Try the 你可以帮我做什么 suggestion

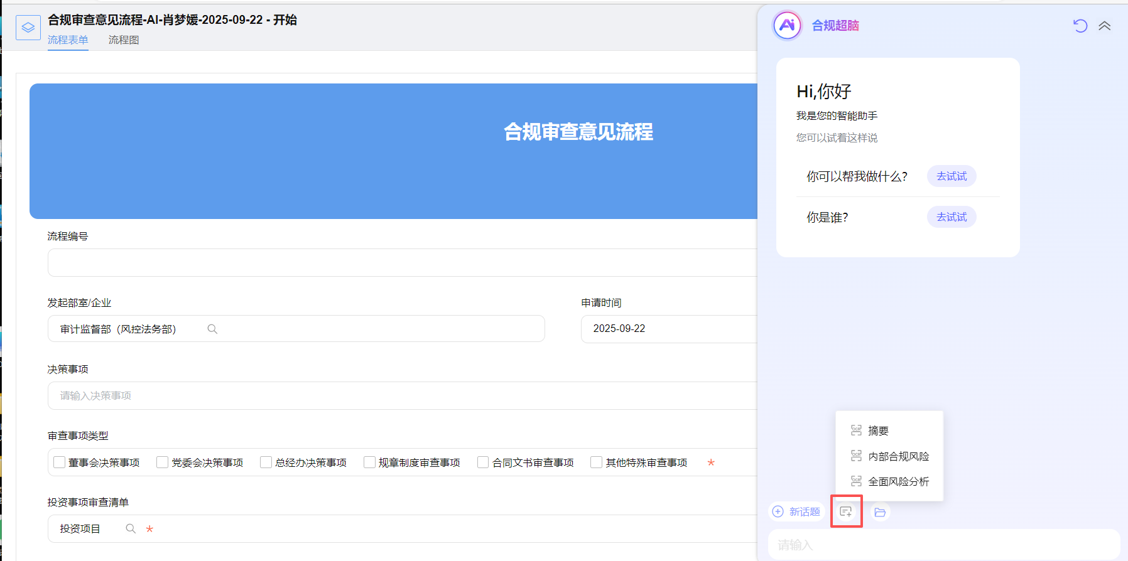(951, 176)
